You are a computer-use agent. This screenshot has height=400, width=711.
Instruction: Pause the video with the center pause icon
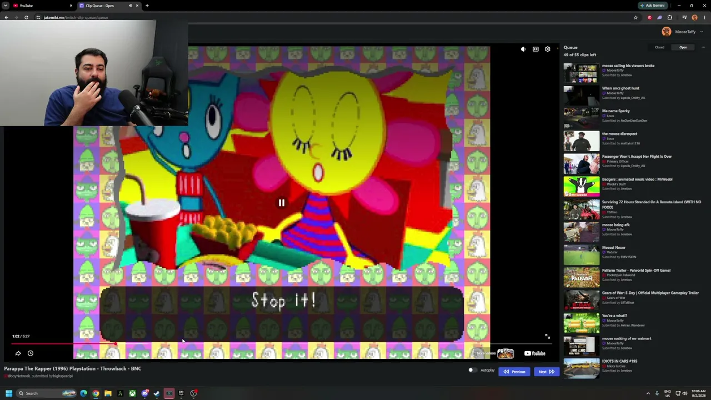[282, 203]
